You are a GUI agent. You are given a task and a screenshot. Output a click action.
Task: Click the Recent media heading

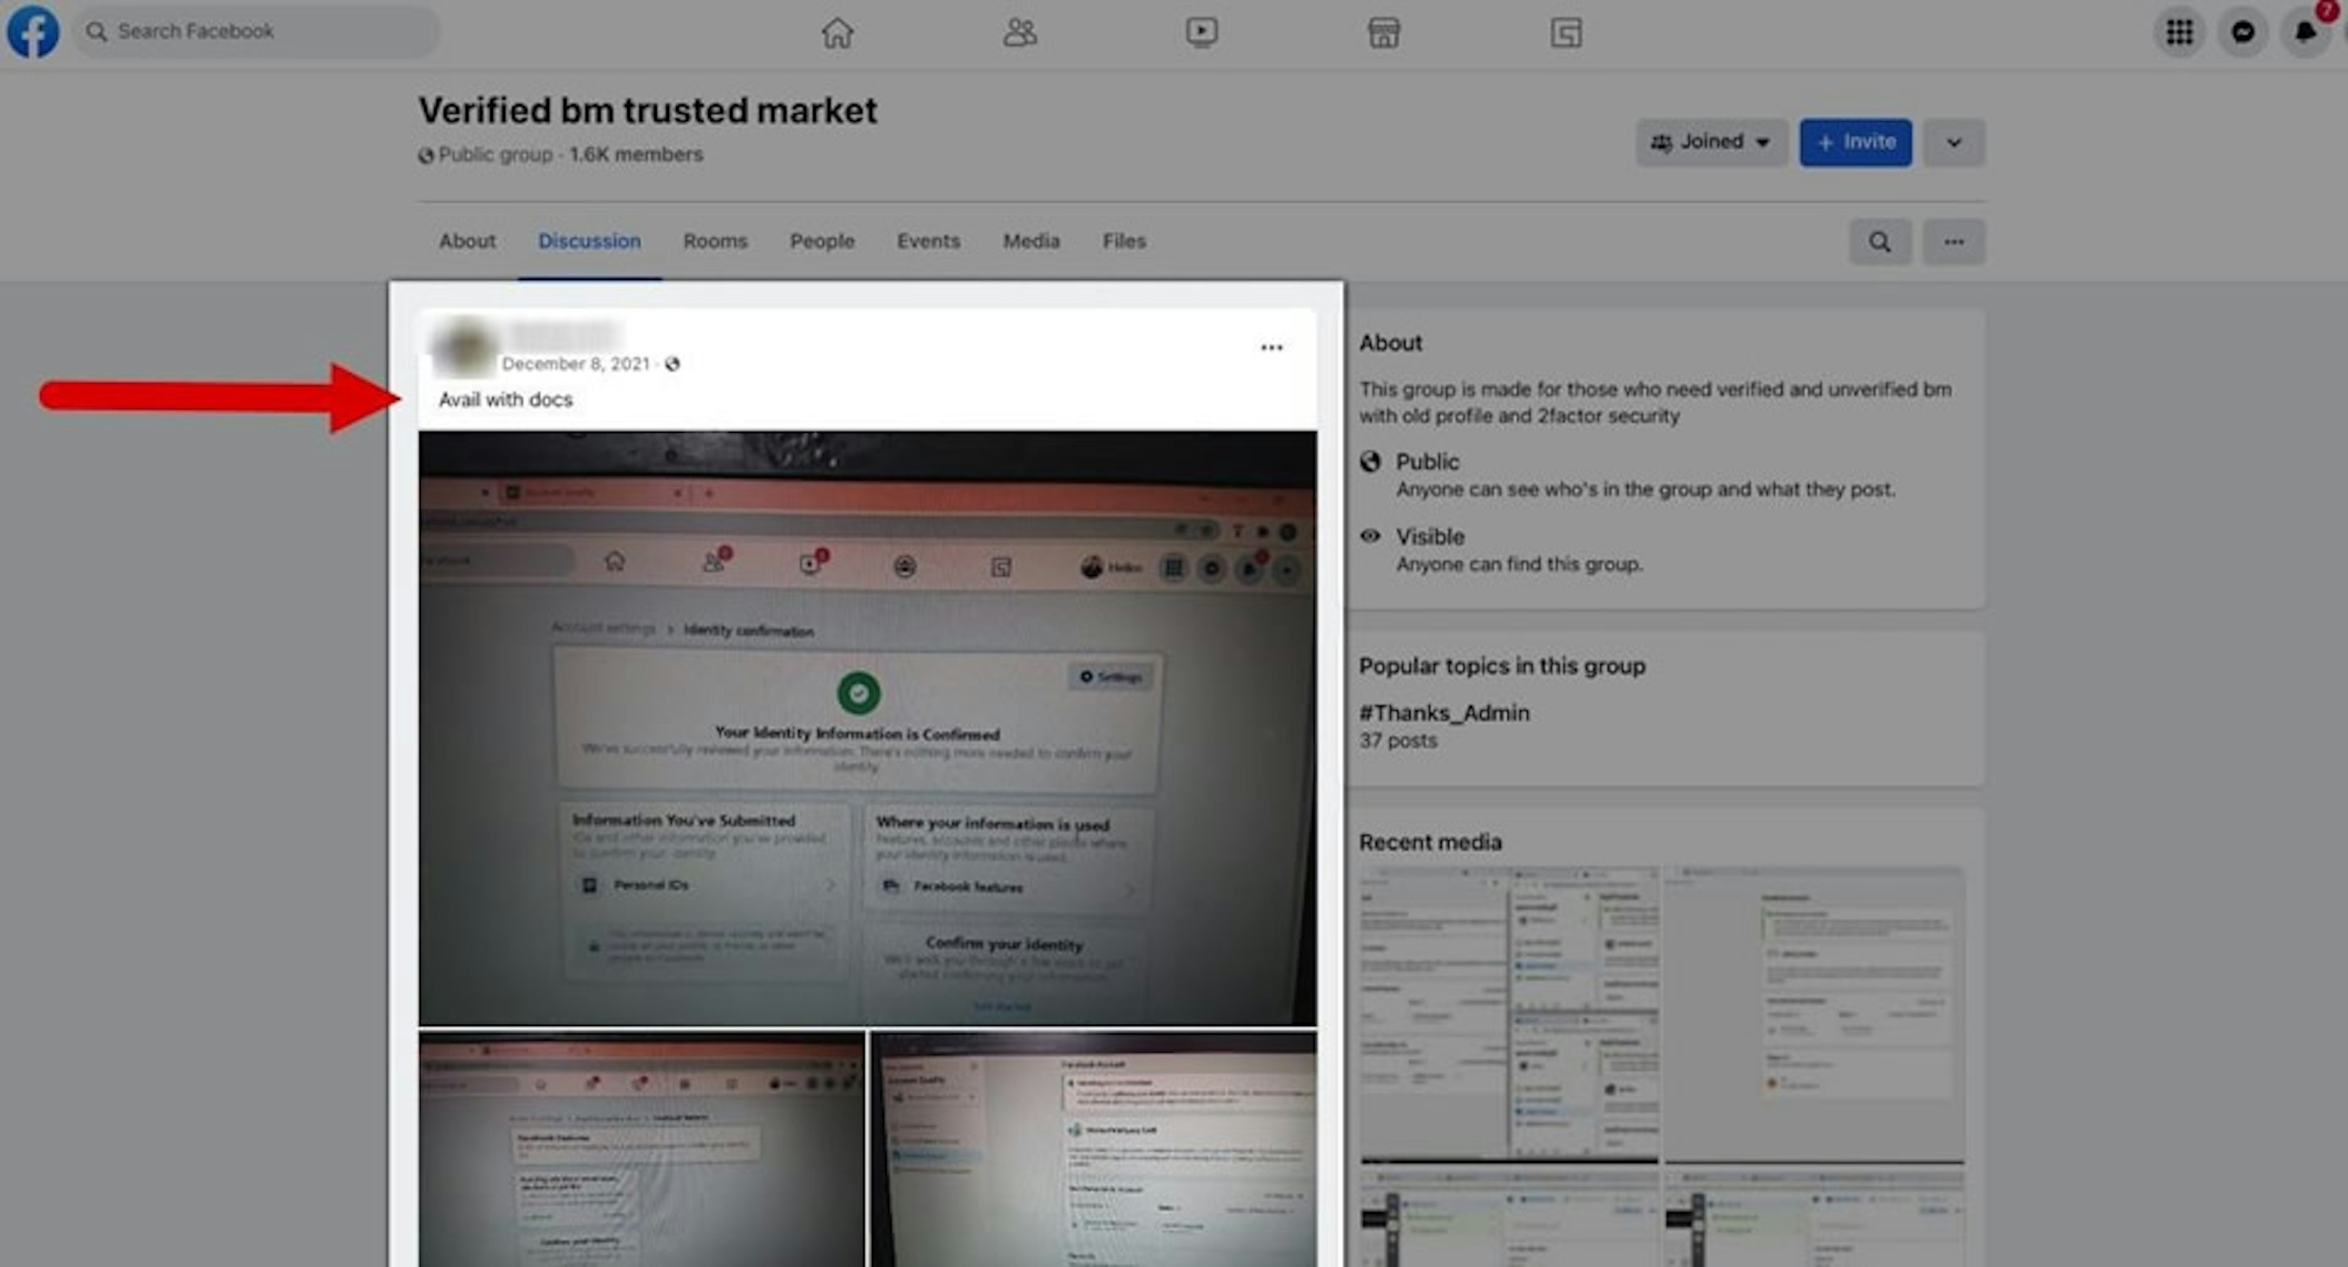click(1430, 842)
